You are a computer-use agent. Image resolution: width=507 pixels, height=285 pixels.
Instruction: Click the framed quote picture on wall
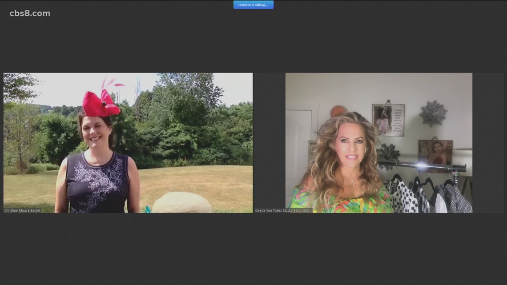click(388, 120)
